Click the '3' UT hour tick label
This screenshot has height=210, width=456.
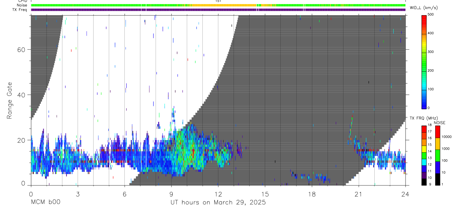(78, 194)
